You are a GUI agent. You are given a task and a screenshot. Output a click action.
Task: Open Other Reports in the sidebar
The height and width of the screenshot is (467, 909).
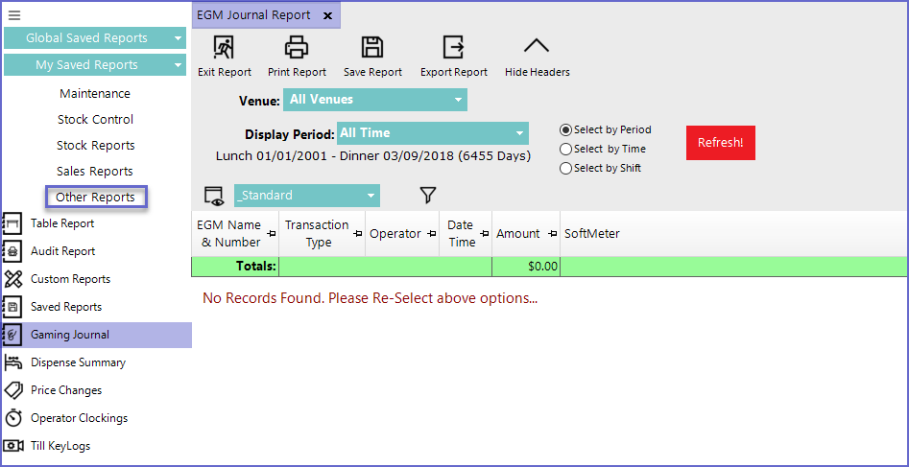tap(96, 198)
